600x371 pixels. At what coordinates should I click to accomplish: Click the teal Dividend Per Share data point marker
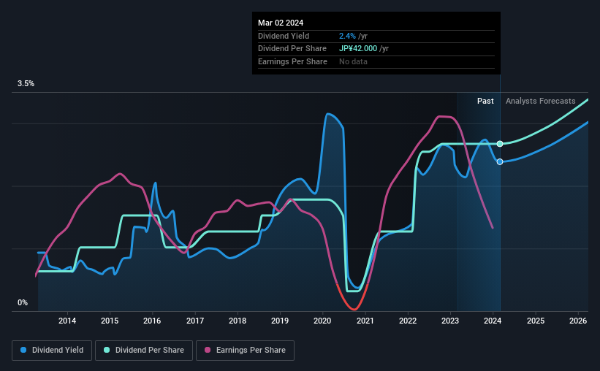500,144
